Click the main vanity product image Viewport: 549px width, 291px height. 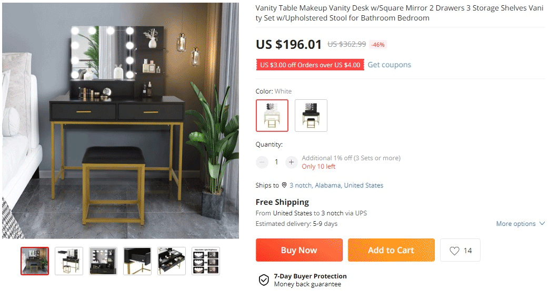pyautogui.click(x=121, y=120)
